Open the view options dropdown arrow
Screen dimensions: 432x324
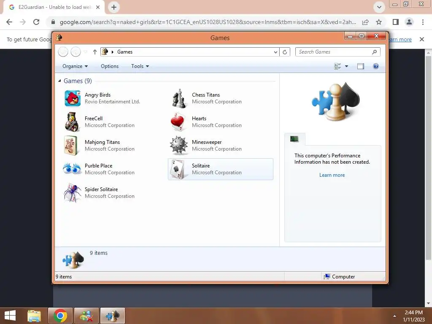(x=347, y=66)
